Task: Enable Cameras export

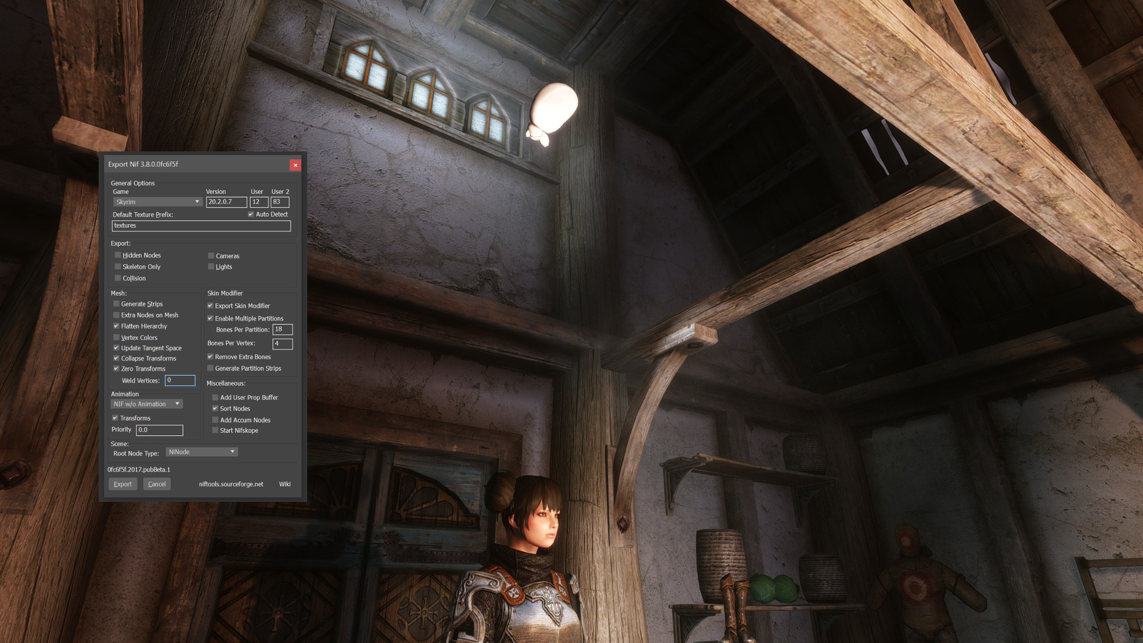Action: click(211, 256)
